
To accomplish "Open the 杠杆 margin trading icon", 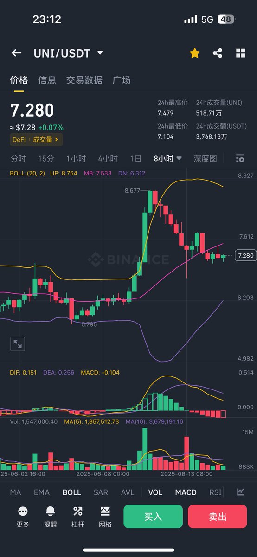I will pyautogui.click(x=77, y=517).
